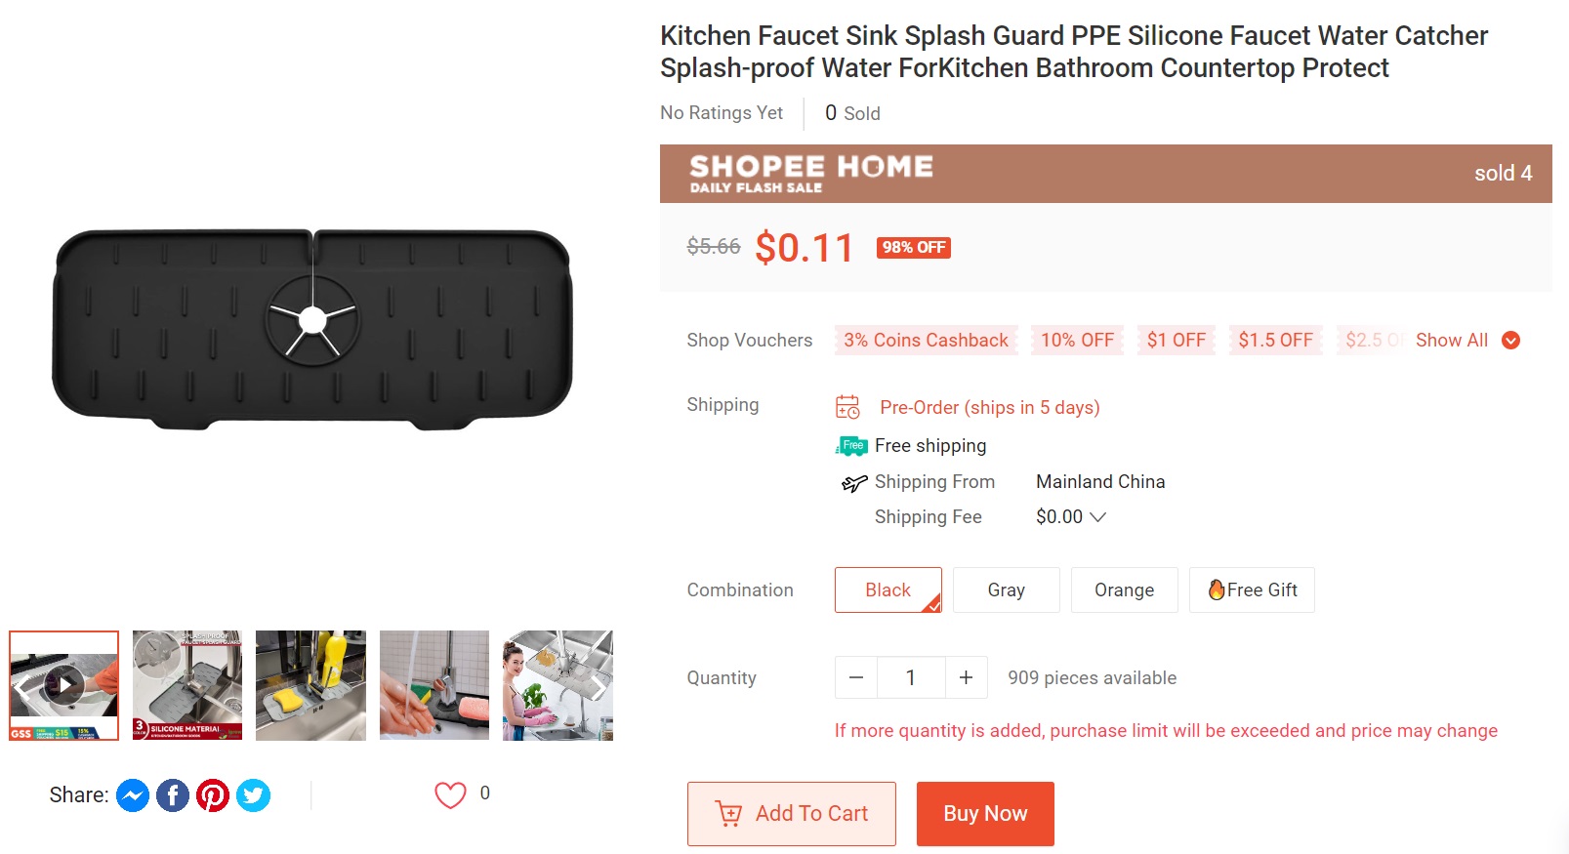
Task: Decrease quantity with minus button
Action: (856, 677)
